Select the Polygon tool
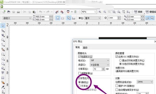 coord(3,64)
